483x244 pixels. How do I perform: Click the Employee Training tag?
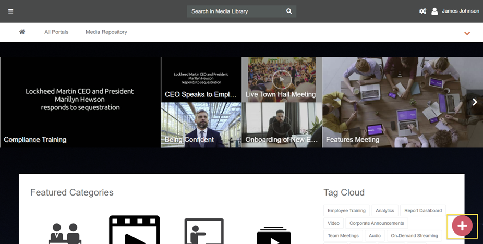(346, 211)
